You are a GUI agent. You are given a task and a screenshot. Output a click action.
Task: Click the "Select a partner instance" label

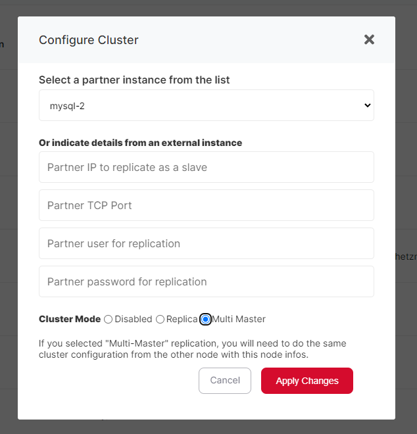(134, 80)
